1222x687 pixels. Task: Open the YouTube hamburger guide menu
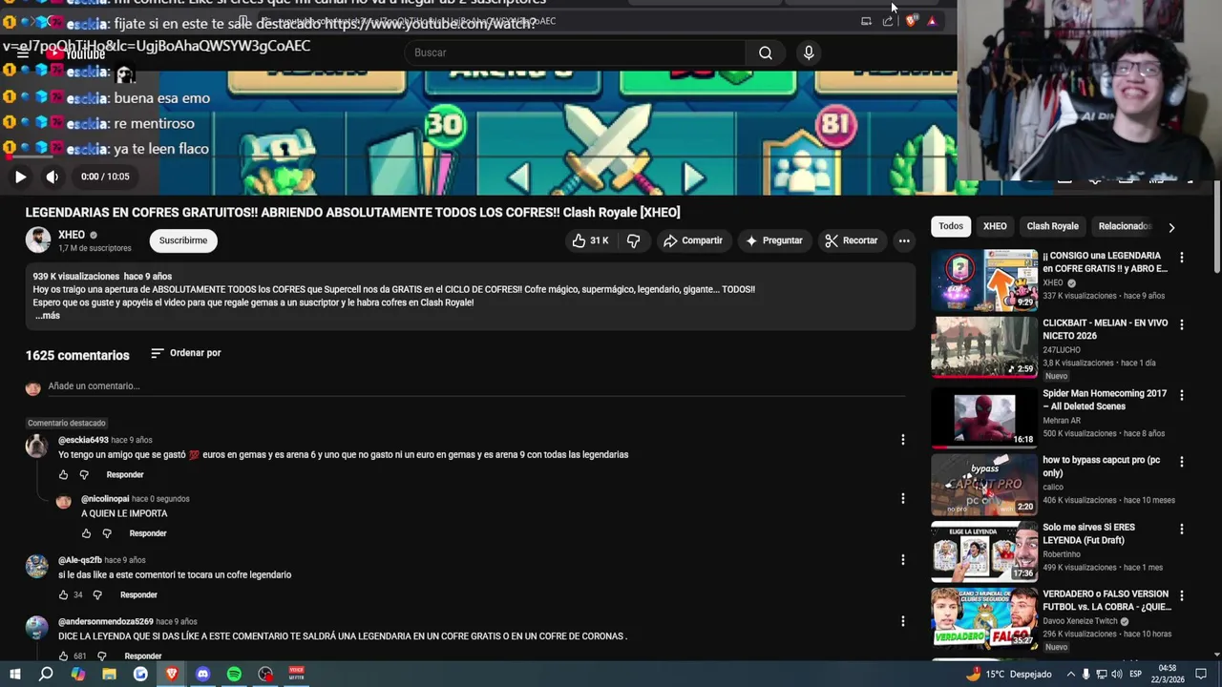[x=23, y=53]
